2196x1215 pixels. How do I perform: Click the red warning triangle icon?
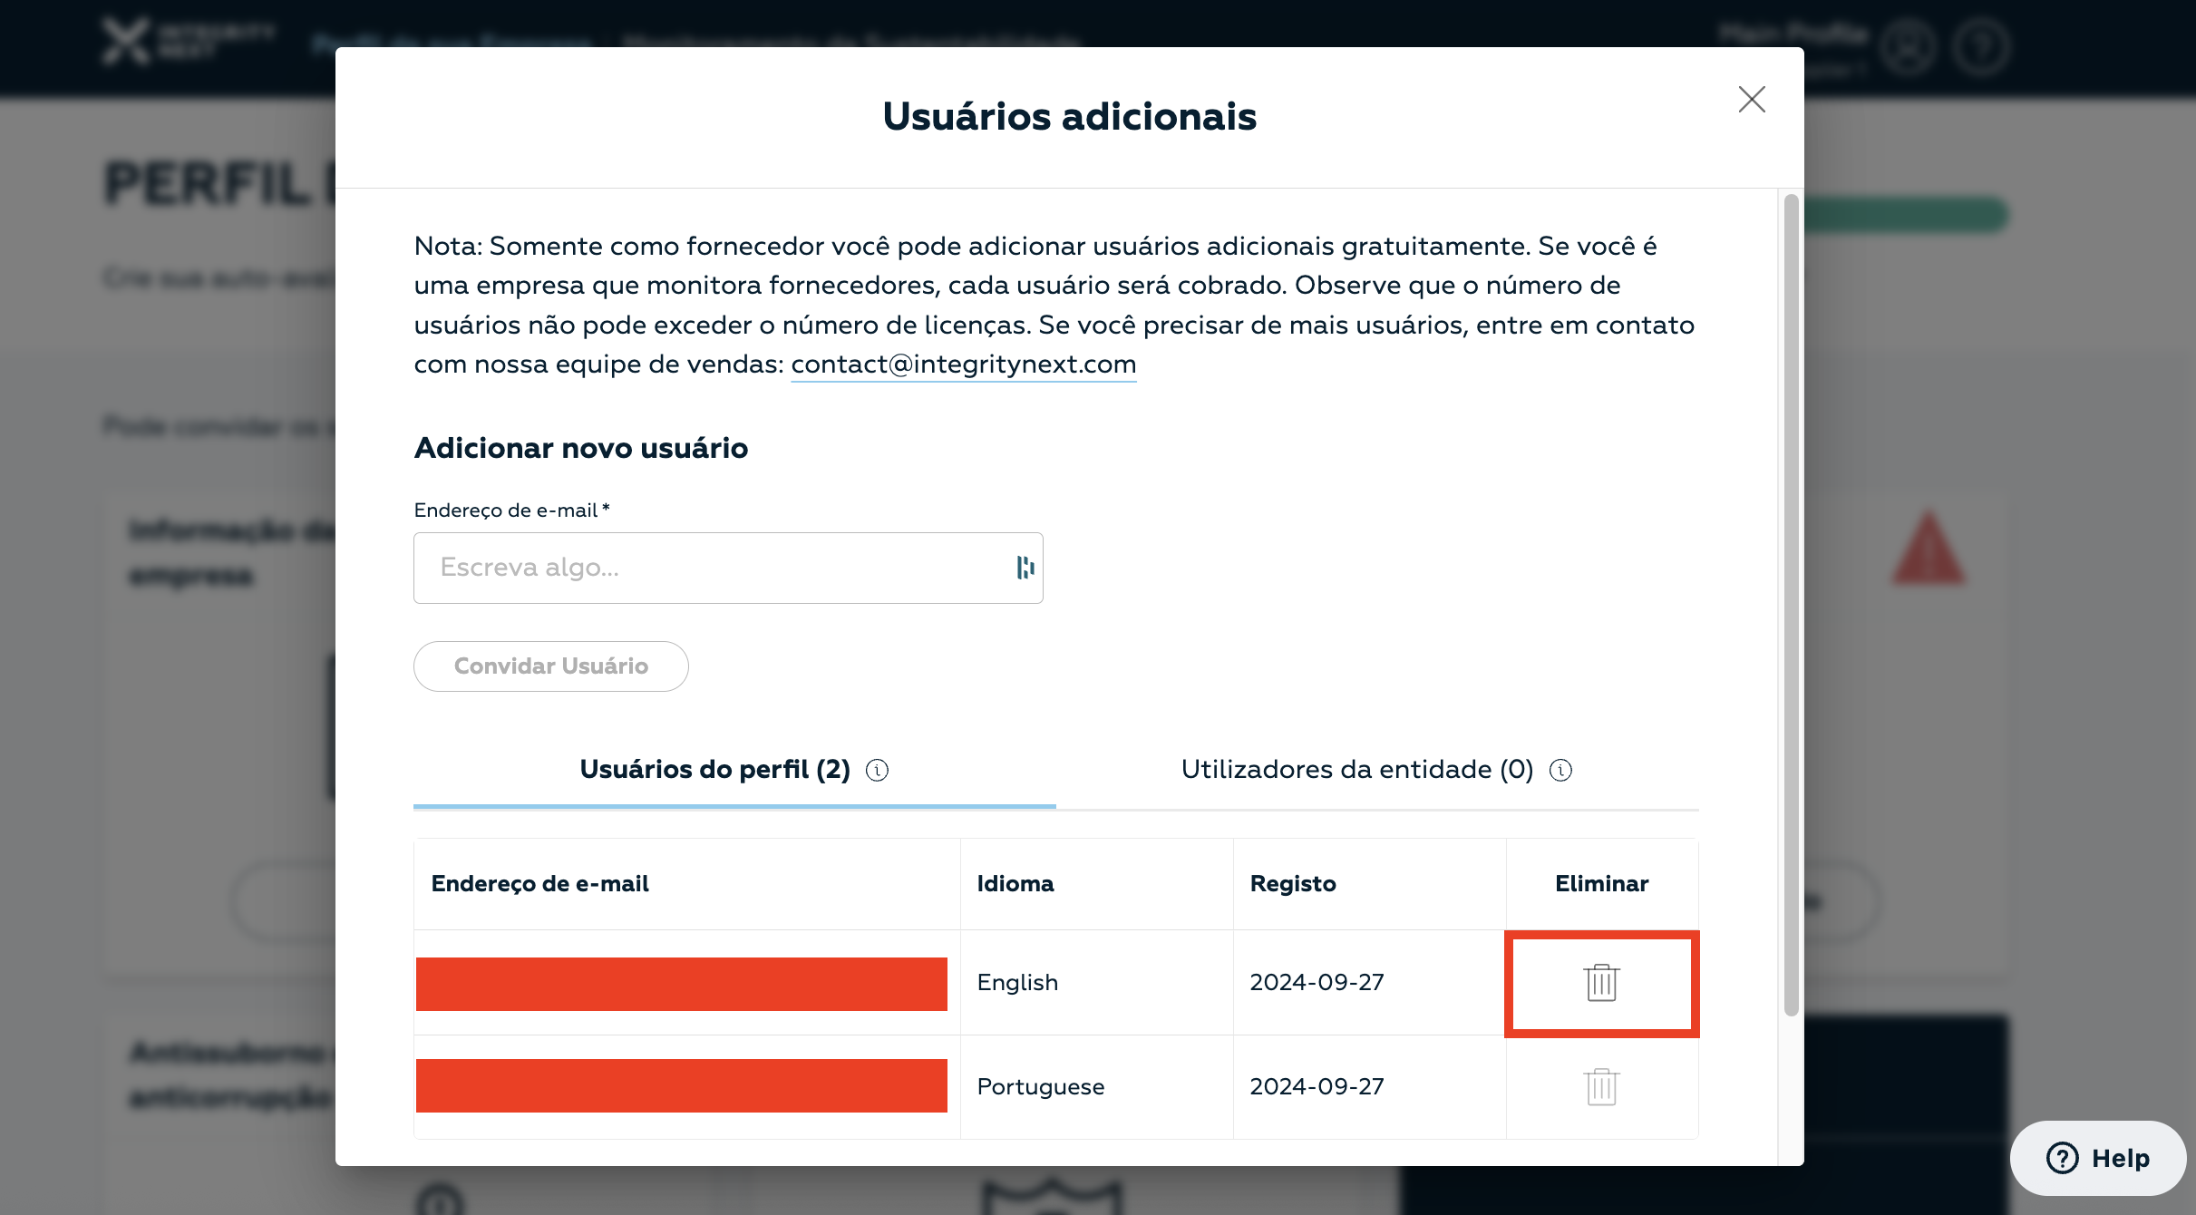(1929, 549)
